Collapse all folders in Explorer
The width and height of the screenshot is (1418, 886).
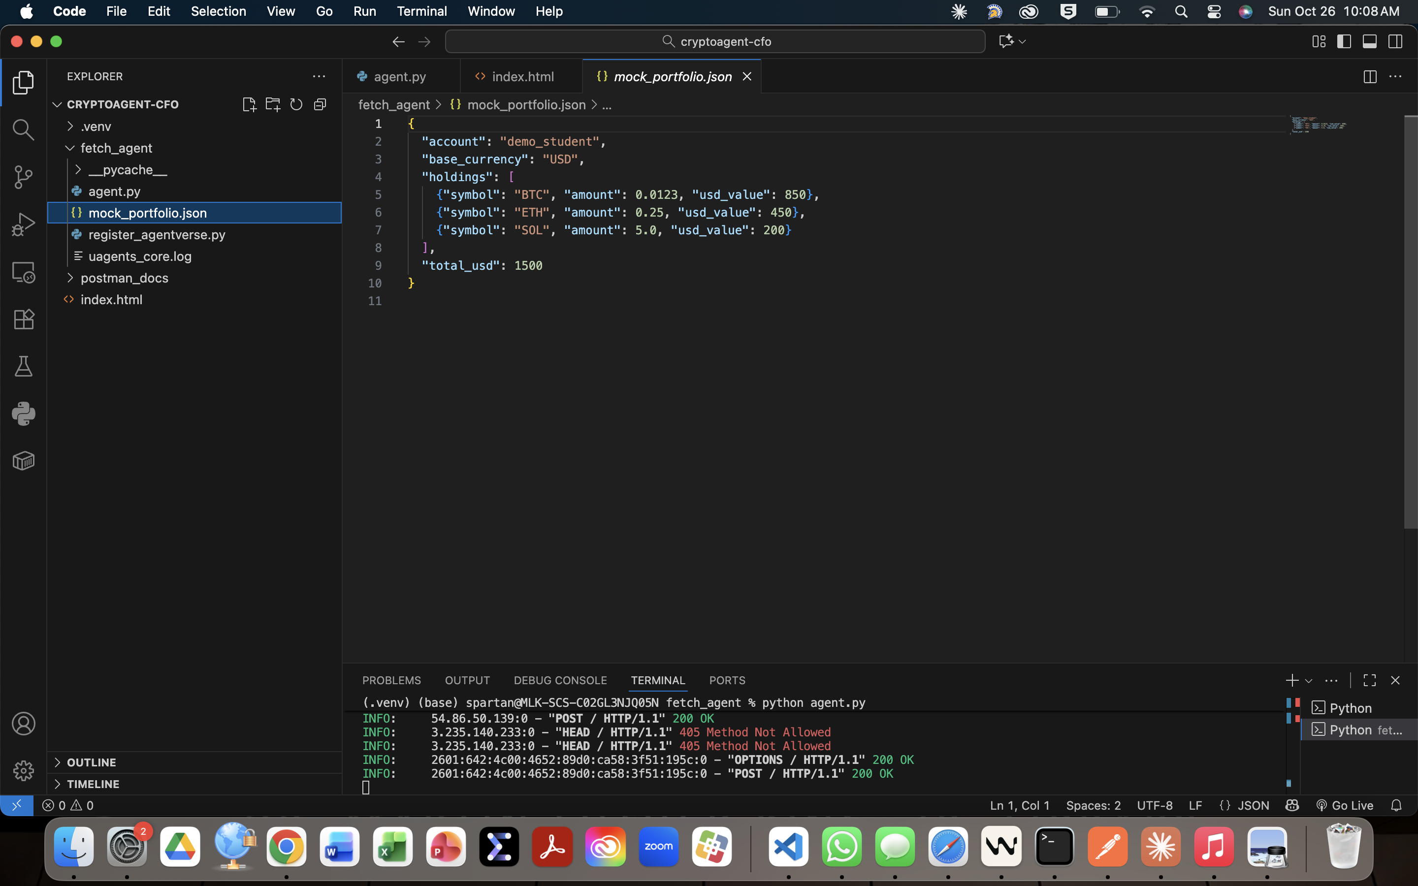point(320,104)
